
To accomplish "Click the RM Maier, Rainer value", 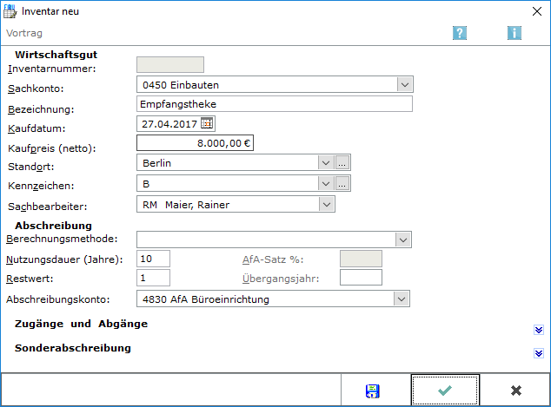I will [186, 205].
